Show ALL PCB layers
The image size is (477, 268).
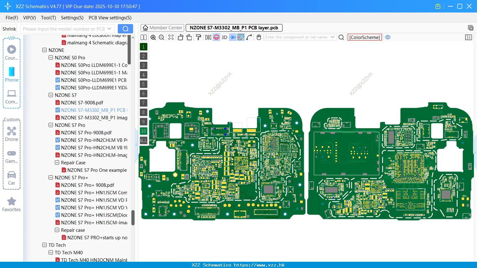click(143, 140)
